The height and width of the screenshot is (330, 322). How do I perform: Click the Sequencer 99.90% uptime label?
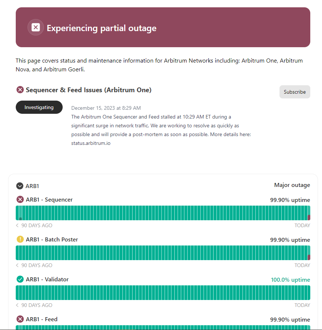(x=290, y=200)
